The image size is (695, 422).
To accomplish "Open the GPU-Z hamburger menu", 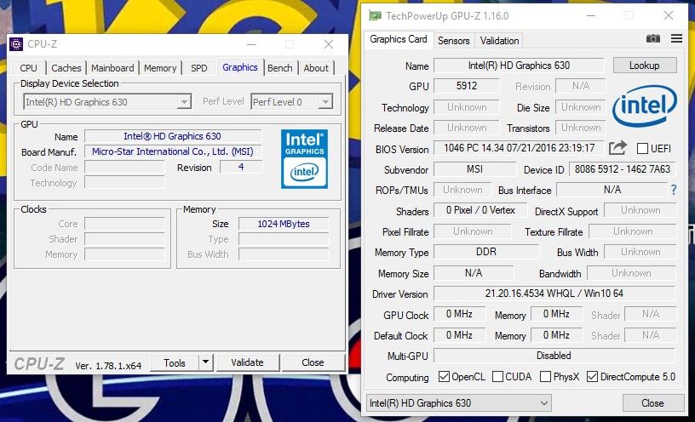I will (676, 38).
